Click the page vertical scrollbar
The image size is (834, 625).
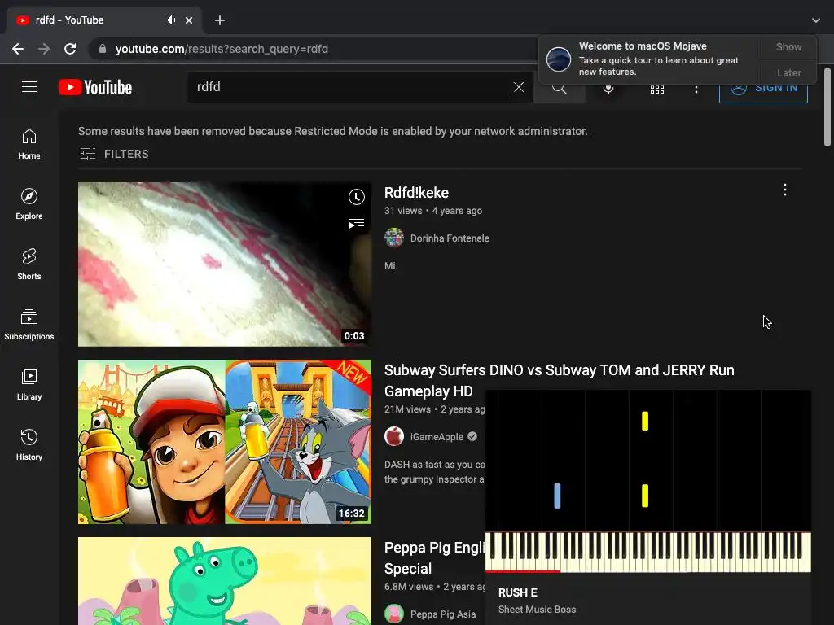[827, 107]
